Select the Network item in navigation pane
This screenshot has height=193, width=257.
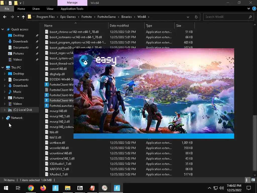click(x=17, y=118)
